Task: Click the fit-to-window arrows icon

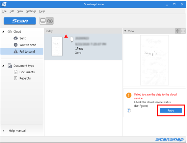Action: tap(178, 31)
